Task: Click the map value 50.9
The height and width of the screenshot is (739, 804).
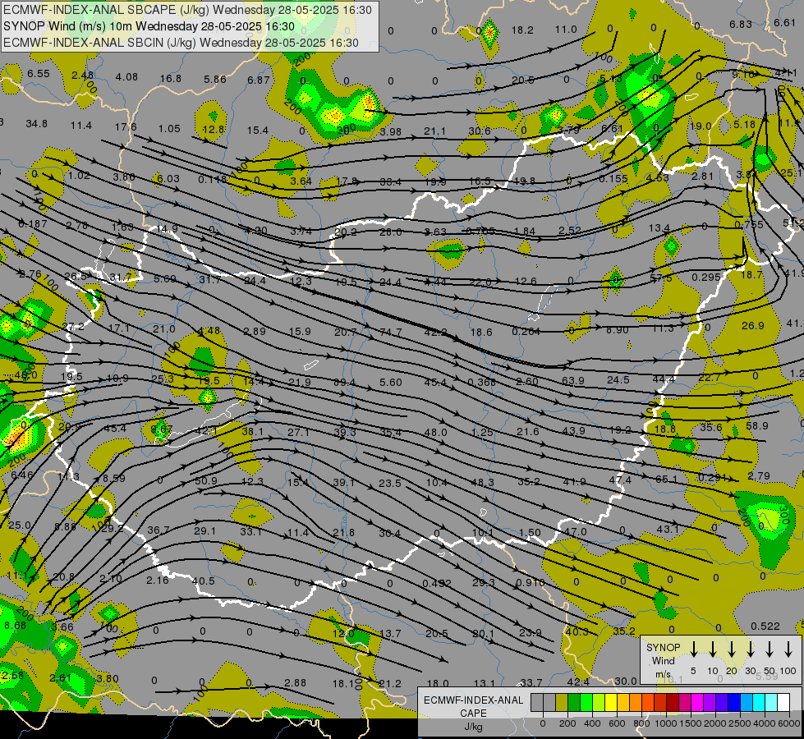Action: (x=206, y=481)
